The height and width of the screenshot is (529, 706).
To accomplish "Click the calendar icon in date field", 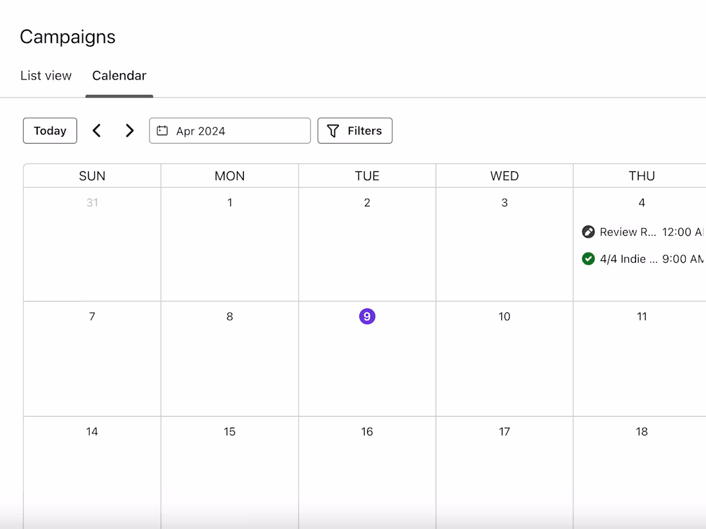I will point(162,131).
